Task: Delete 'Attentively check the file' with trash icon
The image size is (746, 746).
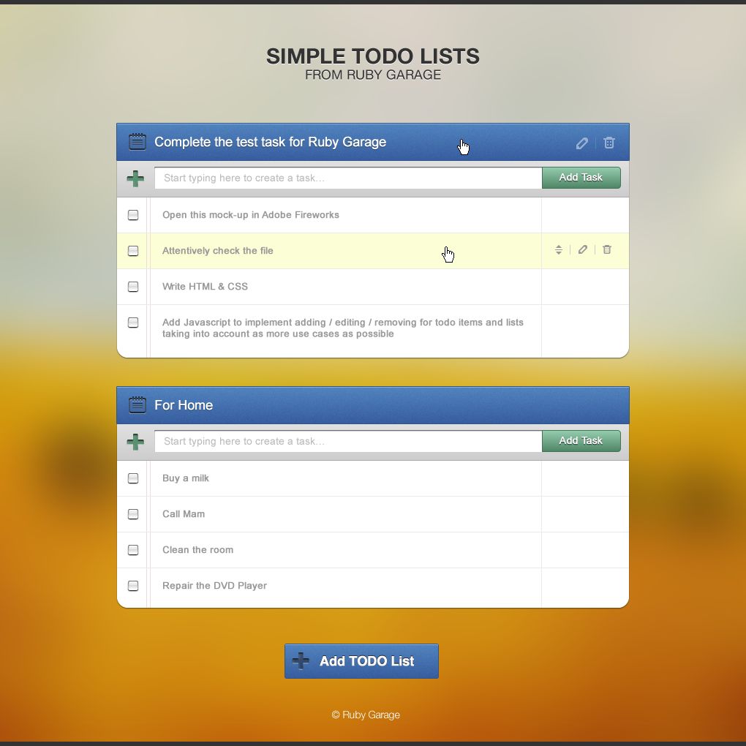Action: [x=607, y=249]
